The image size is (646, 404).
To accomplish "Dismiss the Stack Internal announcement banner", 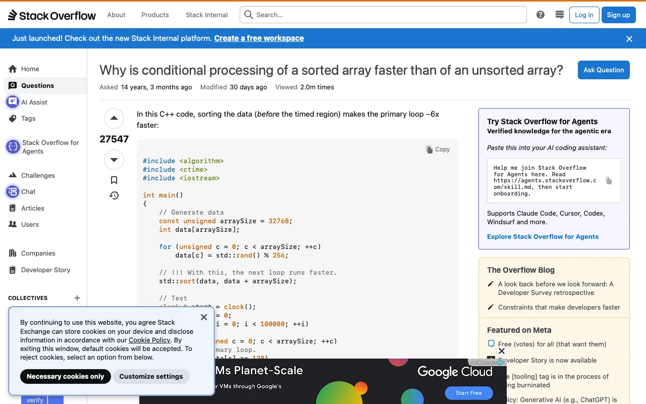I will pyautogui.click(x=629, y=38).
